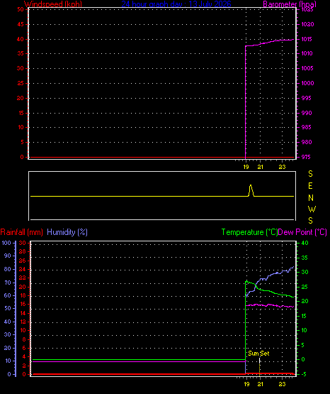Screen dimensions: 330x394
Task: Click the "50" windspeed axis value
Action: 21,9
